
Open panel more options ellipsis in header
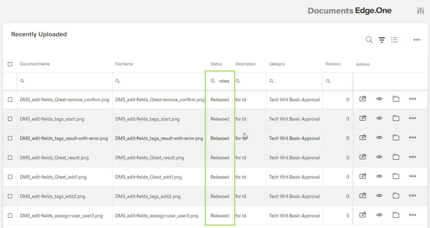[416, 40]
